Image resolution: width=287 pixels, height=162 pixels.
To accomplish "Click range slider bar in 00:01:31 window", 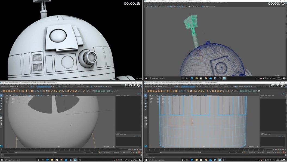I will pos(180,152).
